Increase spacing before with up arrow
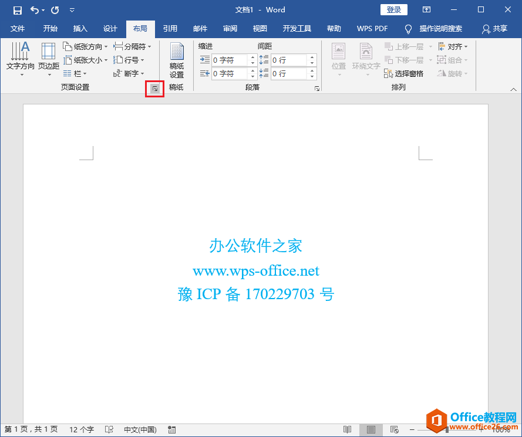522x437 pixels. 312,57
